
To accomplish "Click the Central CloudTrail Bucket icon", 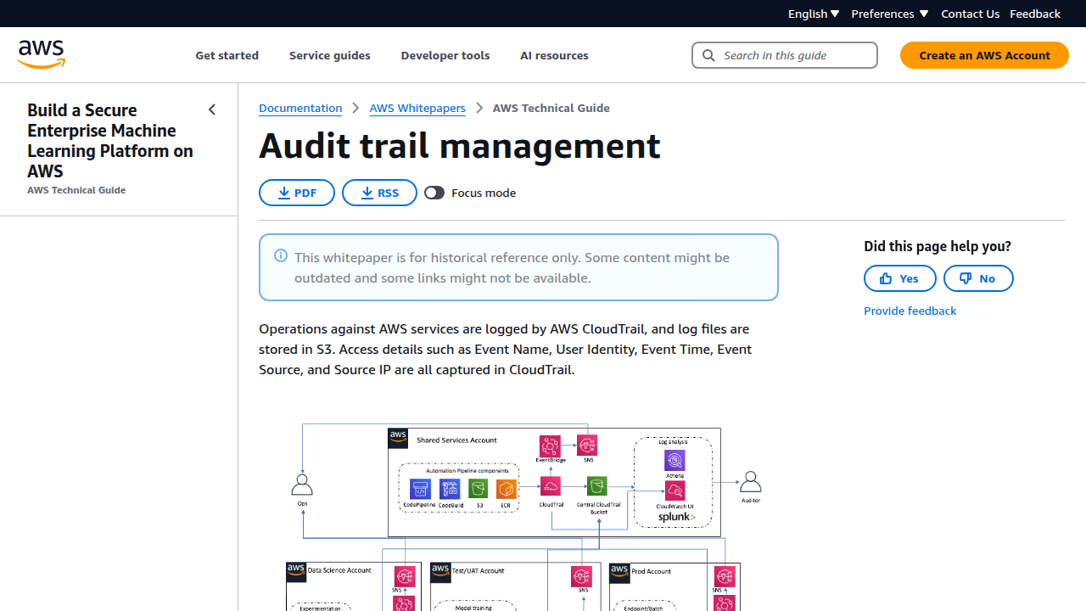I will pos(597,486).
